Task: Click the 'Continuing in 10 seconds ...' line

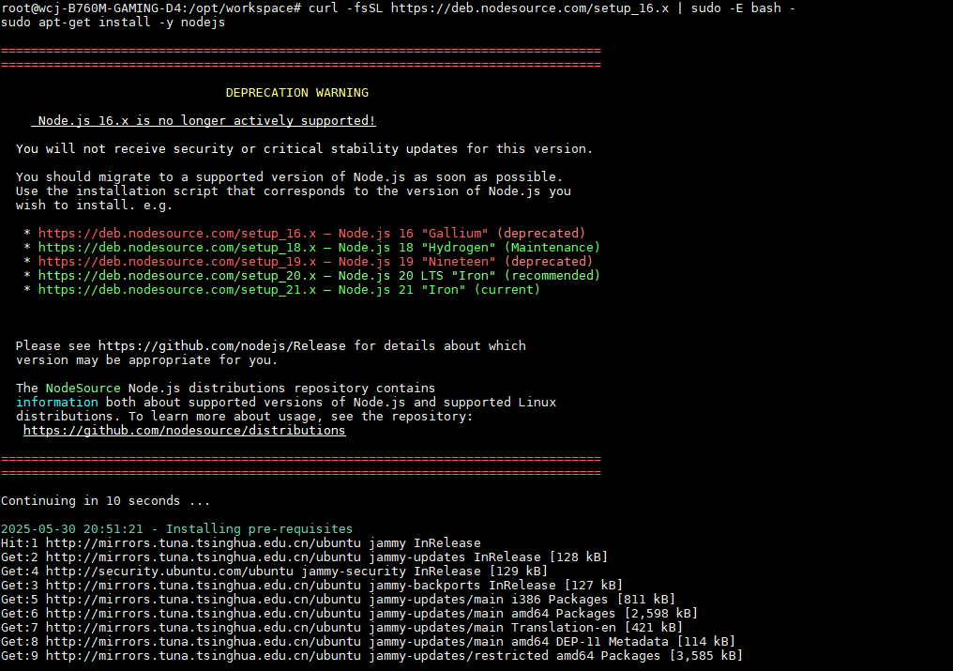Action: click(x=105, y=501)
